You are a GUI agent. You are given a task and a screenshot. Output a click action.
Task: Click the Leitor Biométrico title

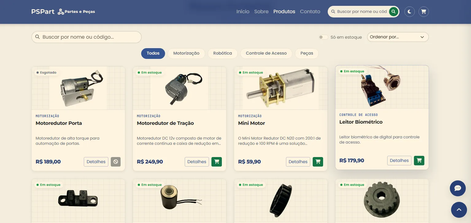click(361, 122)
